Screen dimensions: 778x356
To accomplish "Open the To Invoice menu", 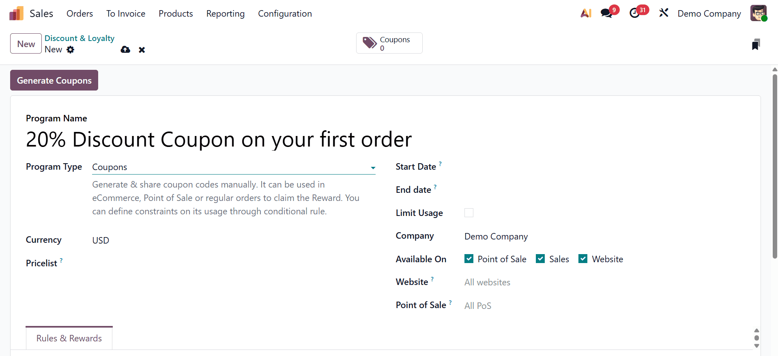I will tap(126, 13).
